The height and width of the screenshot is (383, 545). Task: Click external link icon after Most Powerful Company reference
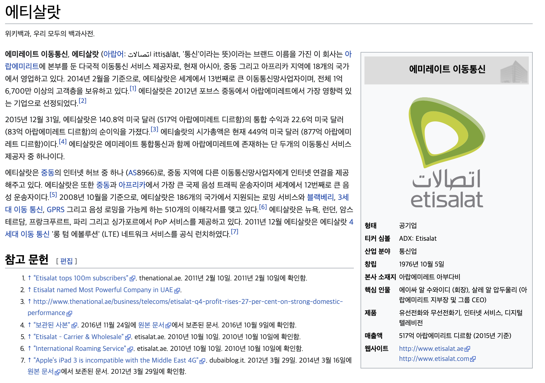[177, 290]
